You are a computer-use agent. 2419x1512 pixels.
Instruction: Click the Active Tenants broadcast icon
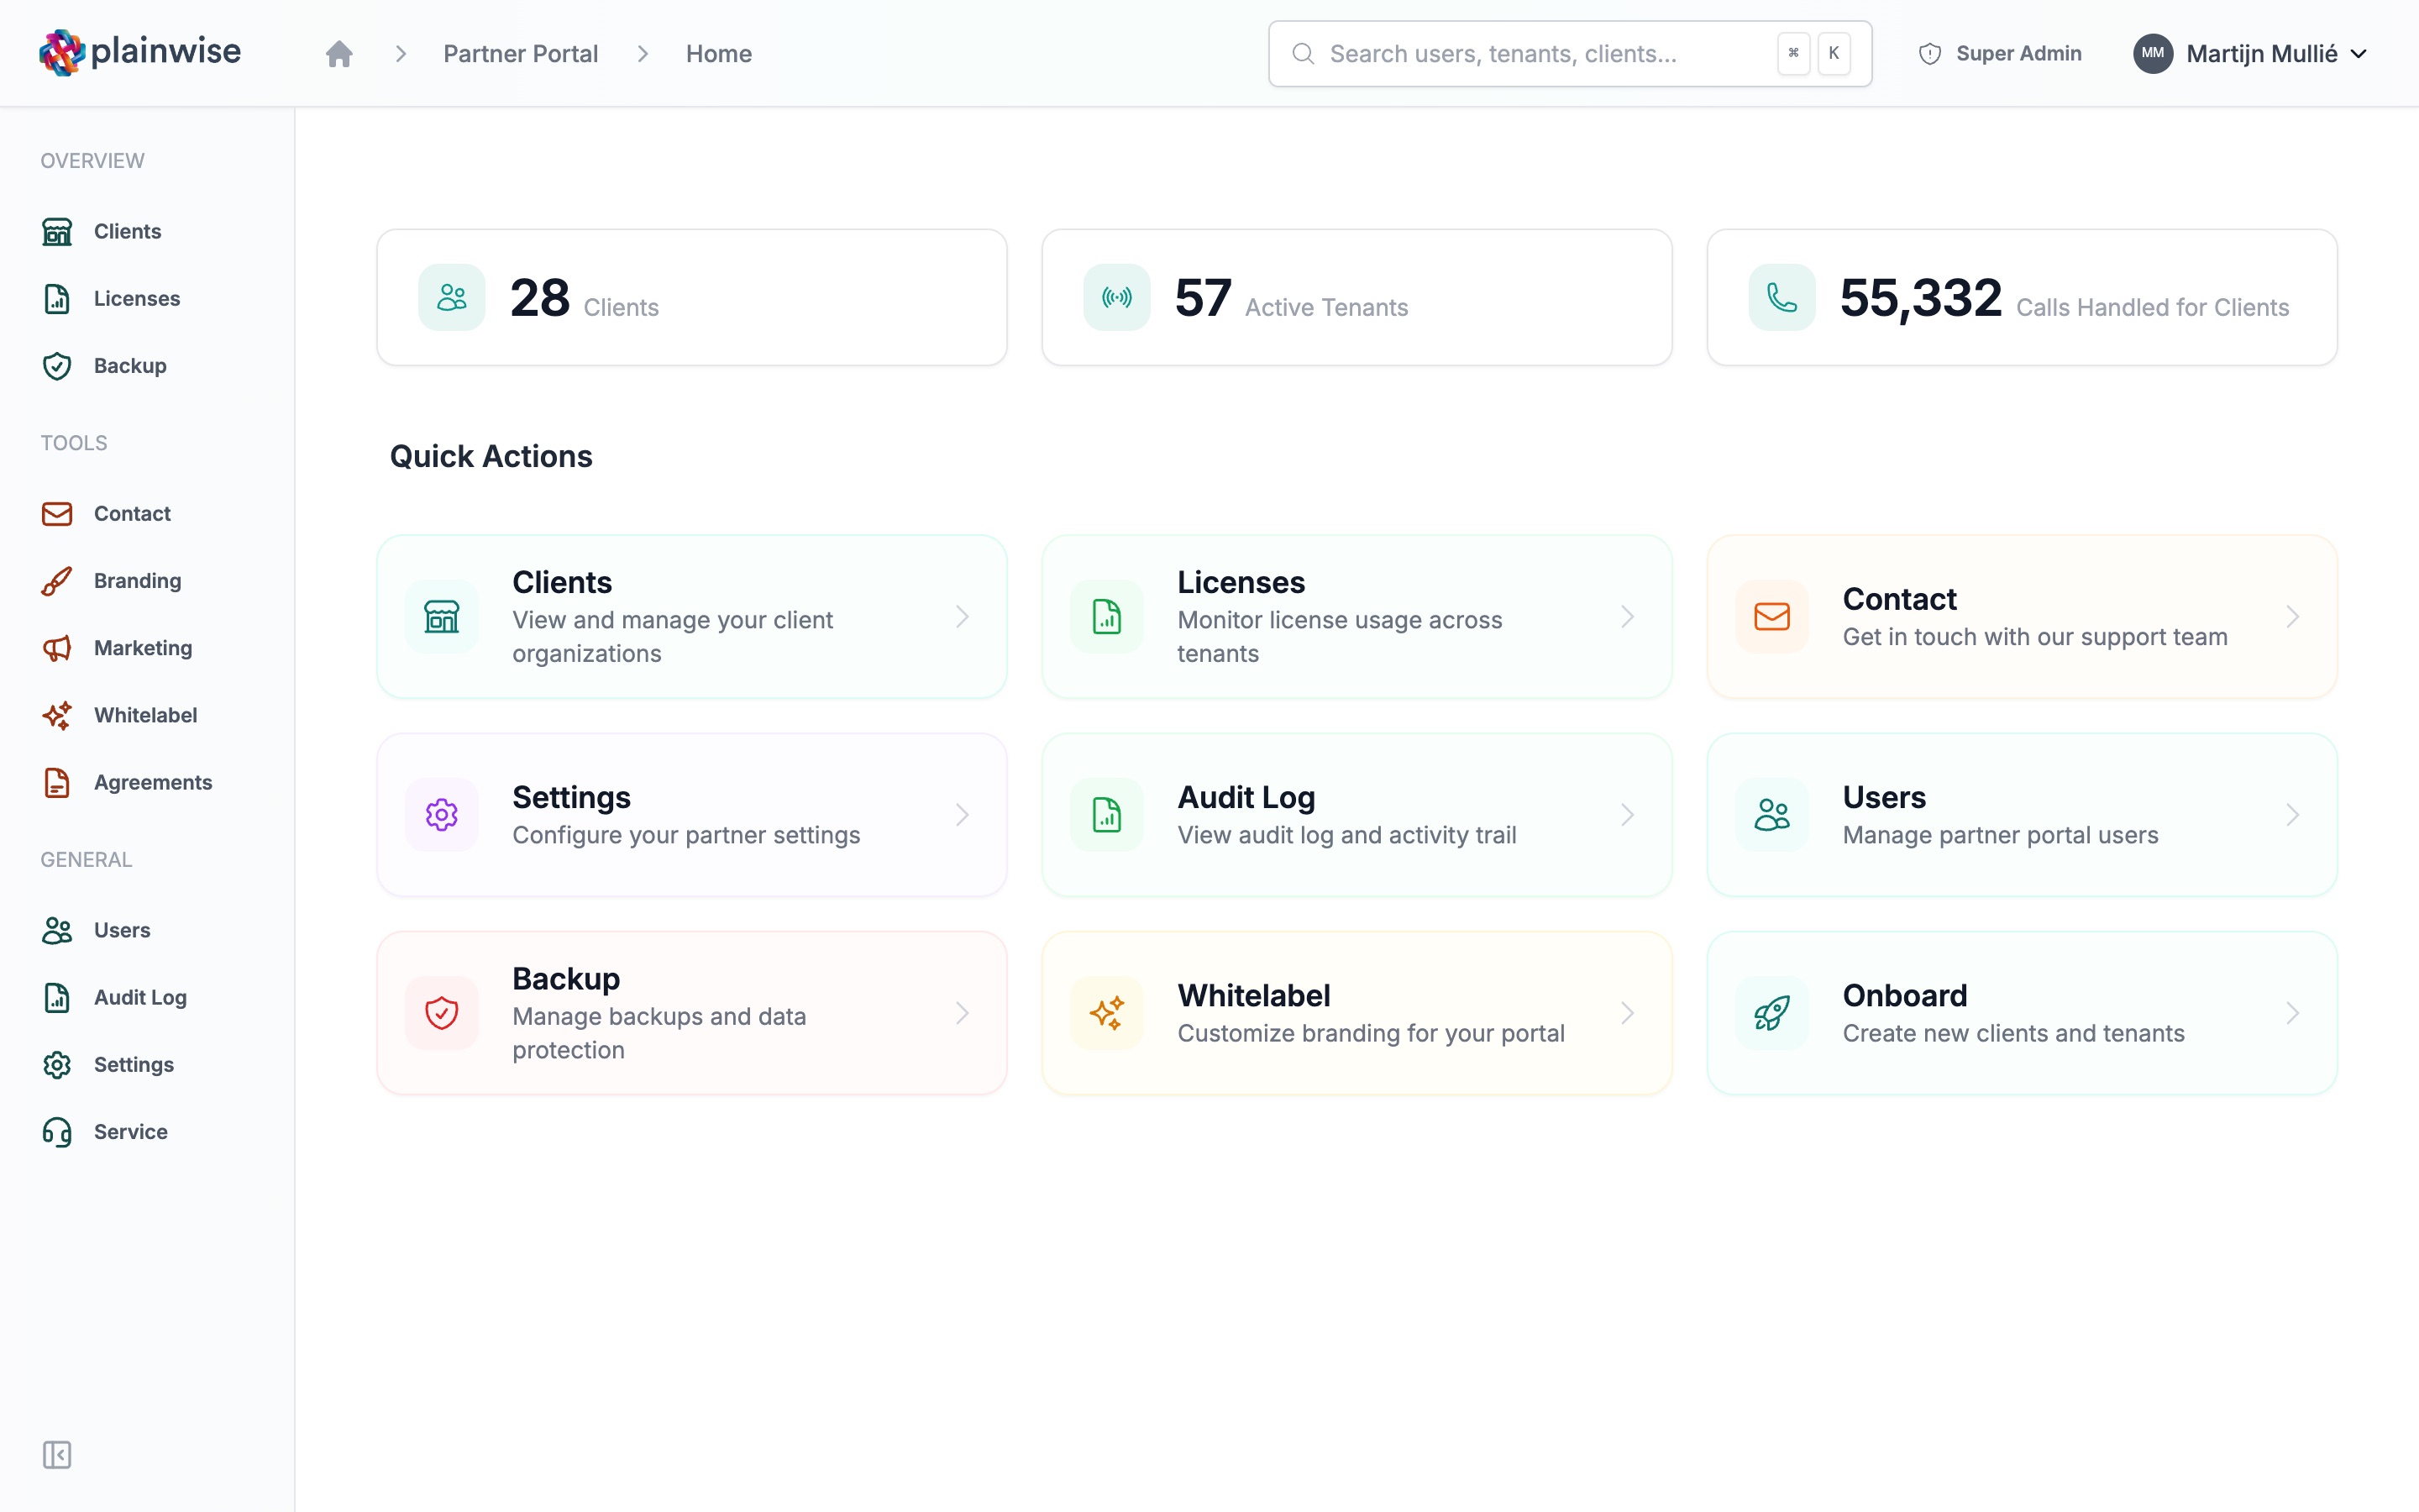tap(1116, 297)
